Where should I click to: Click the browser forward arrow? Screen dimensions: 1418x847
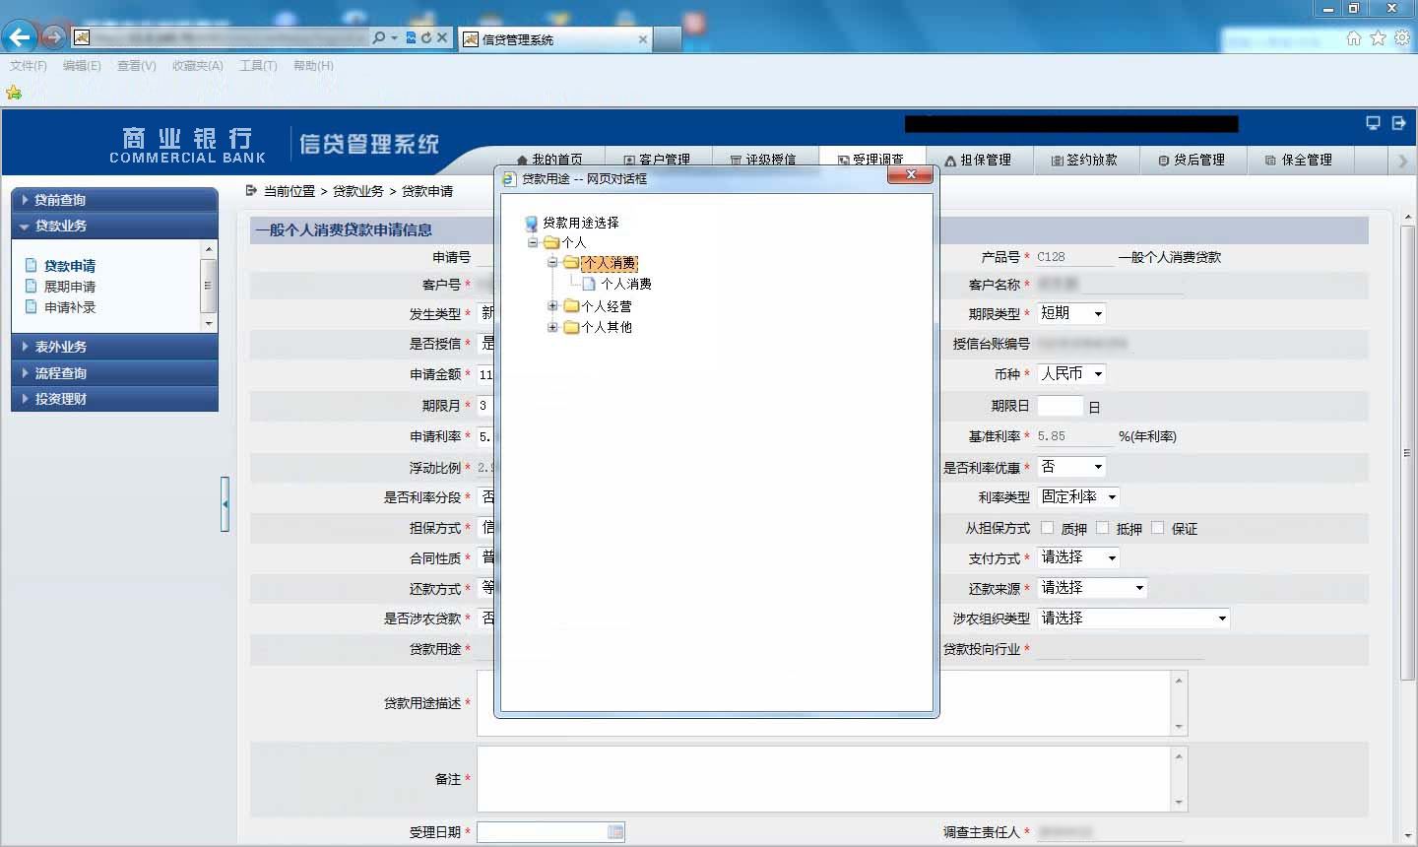(x=53, y=37)
